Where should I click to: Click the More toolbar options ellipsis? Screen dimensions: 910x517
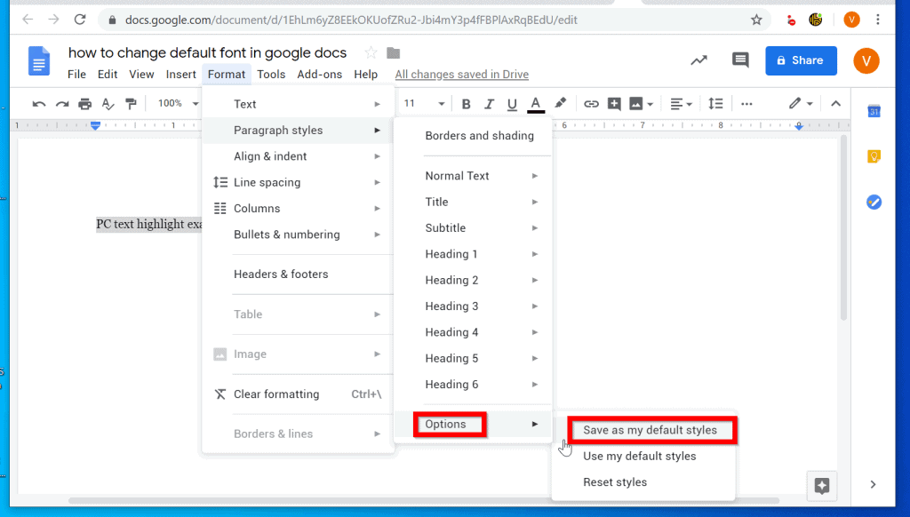pyautogui.click(x=746, y=104)
